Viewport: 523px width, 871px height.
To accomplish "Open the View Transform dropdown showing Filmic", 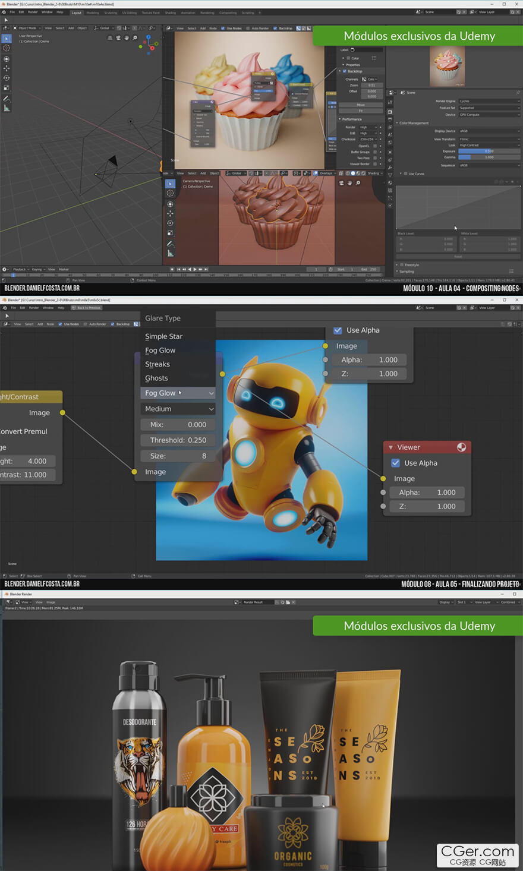I will click(489, 139).
